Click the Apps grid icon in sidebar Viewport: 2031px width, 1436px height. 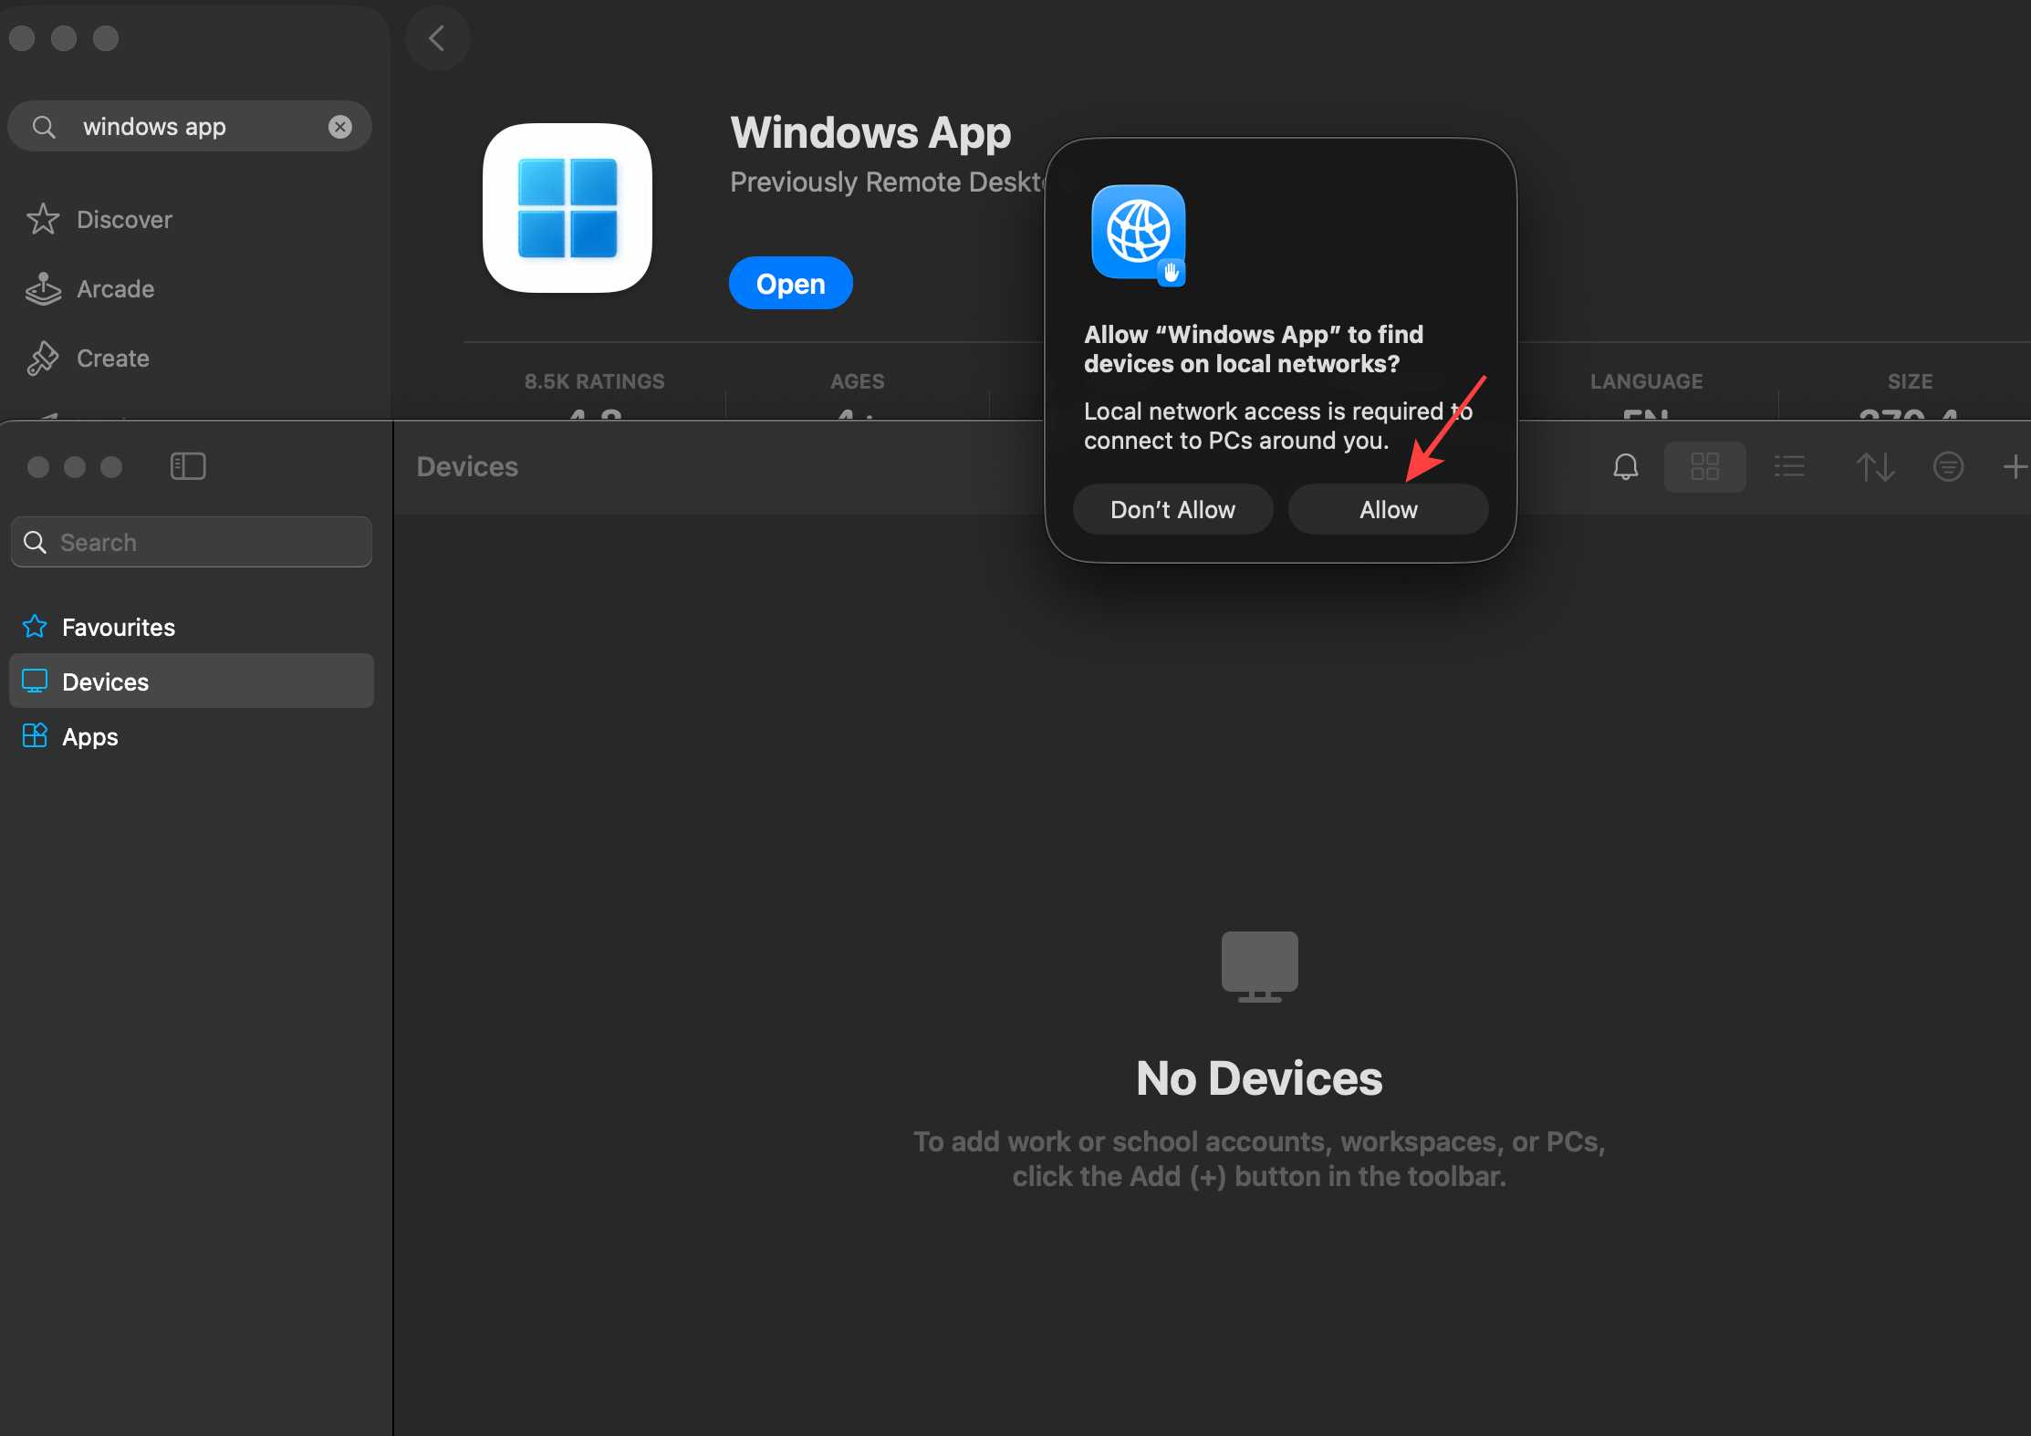tap(35, 735)
